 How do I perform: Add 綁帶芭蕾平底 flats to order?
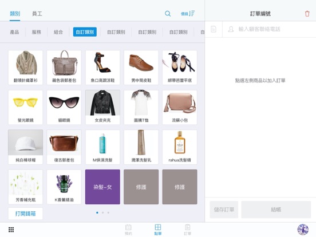point(180,68)
